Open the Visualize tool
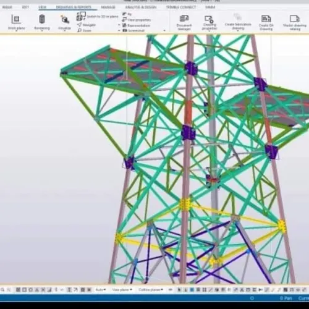This screenshot has height=309, width=309. 65,22
